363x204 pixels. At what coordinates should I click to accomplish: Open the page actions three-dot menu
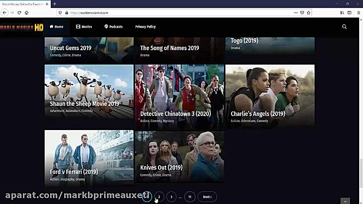tap(296, 13)
